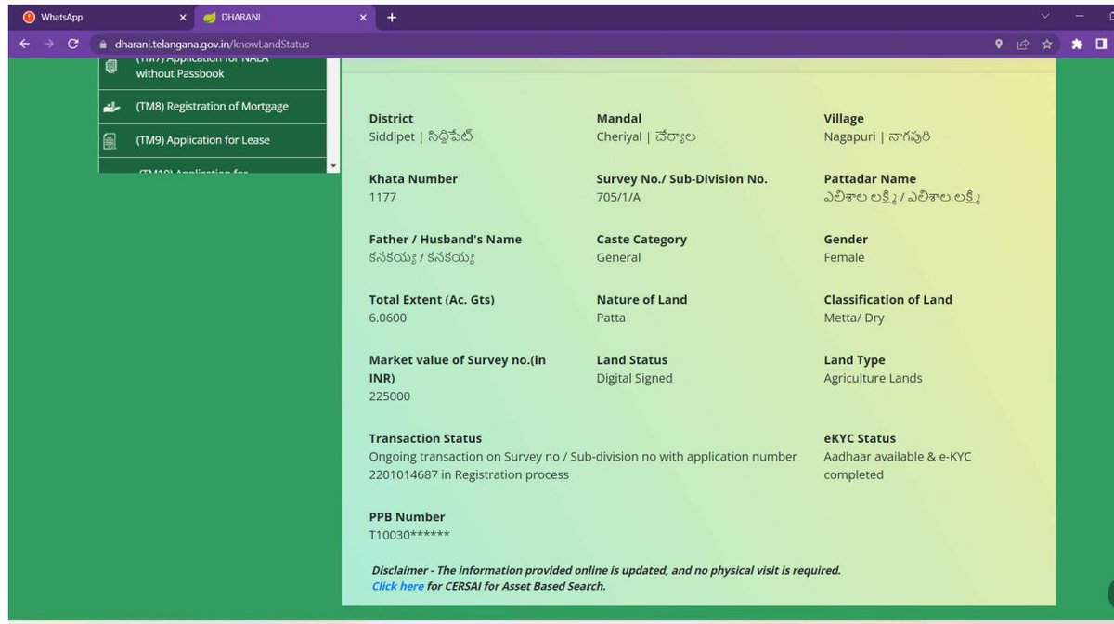The image size is (1114, 624).
Task: Click the TM8 mortgage hand icon
Action: (x=111, y=107)
